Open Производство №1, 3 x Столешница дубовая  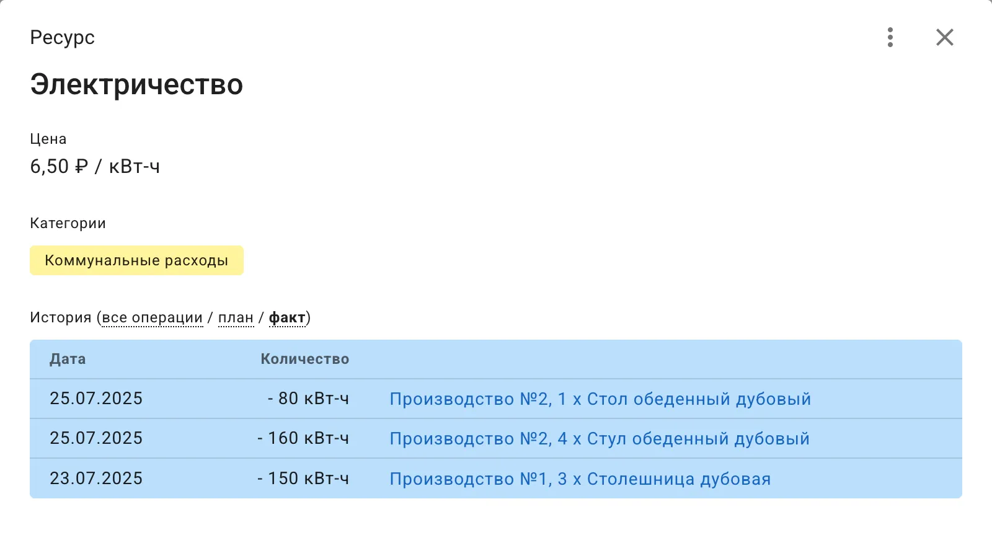pyautogui.click(x=580, y=478)
